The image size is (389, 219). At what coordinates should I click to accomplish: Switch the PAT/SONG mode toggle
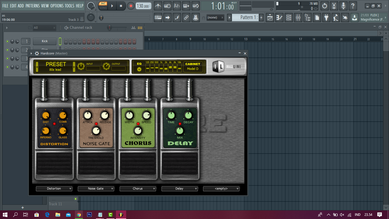point(103,6)
